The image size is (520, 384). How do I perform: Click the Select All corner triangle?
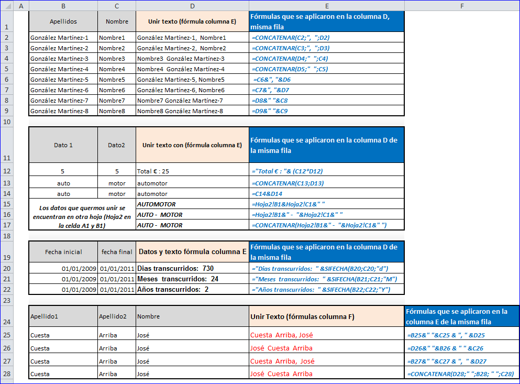(x=7, y=6)
